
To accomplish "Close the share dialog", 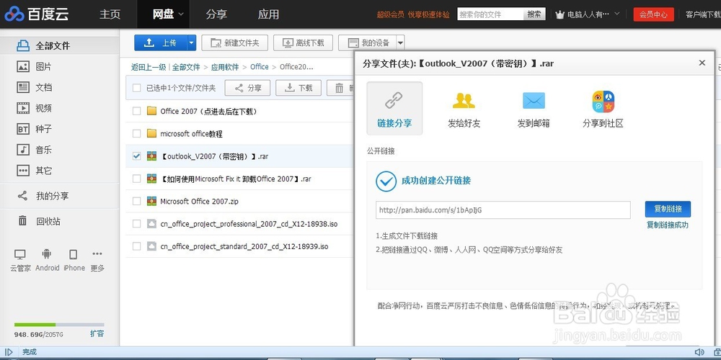I will coord(702,63).
